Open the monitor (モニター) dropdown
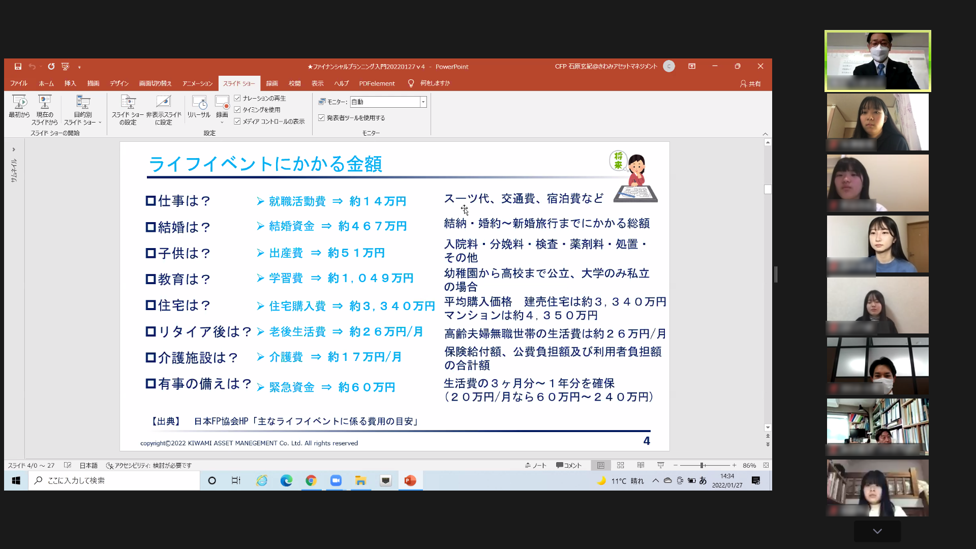 coord(423,102)
